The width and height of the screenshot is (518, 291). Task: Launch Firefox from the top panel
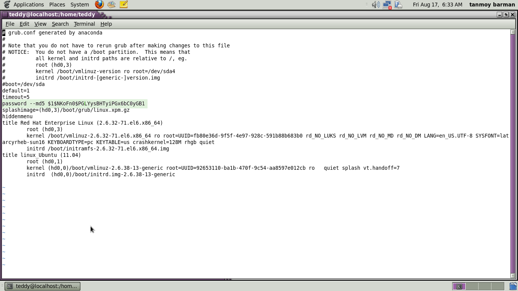(99, 5)
